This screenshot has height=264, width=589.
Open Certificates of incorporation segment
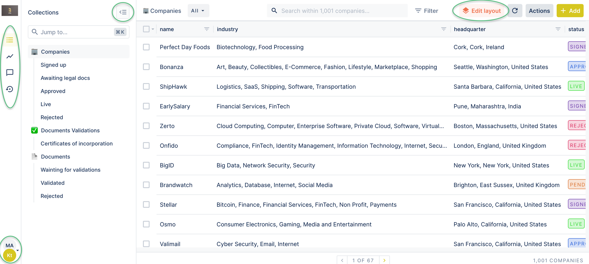pos(77,144)
